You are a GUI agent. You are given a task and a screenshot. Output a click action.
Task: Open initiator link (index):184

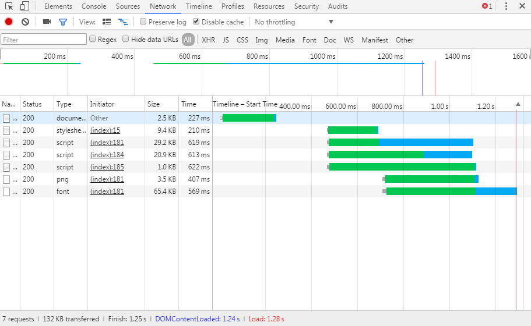click(107, 155)
